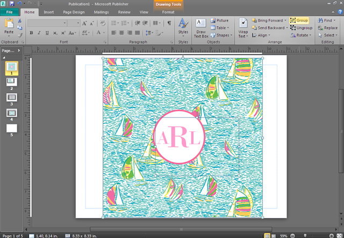Toggle Underline formatting
This screenshot has height=238, width=344.
47,33
